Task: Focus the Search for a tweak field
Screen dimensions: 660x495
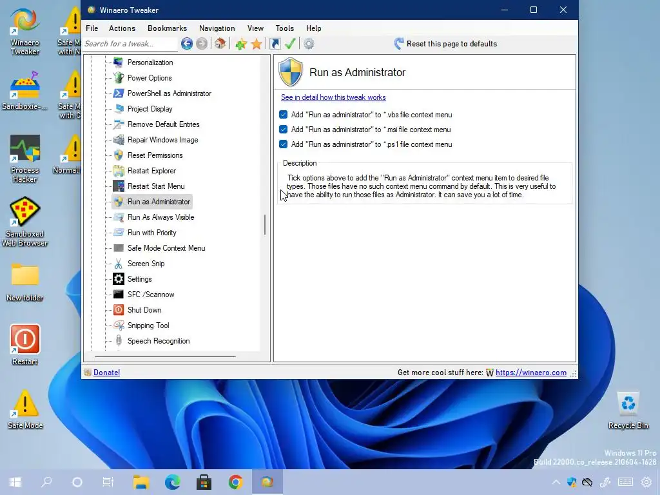Action: point(130,44)
